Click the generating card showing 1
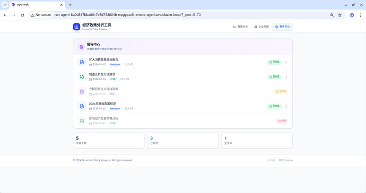This screenshot has height=193, width=366. coord(257,141)
